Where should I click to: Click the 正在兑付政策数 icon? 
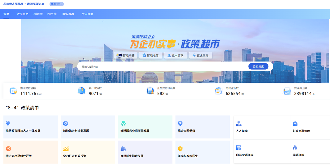point(150,91)
